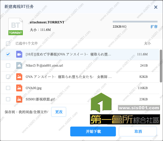Select the OVA00.jpg file name row
This screenshot has width=163, height=141.
pyautogui.click(x=80, y=88)
